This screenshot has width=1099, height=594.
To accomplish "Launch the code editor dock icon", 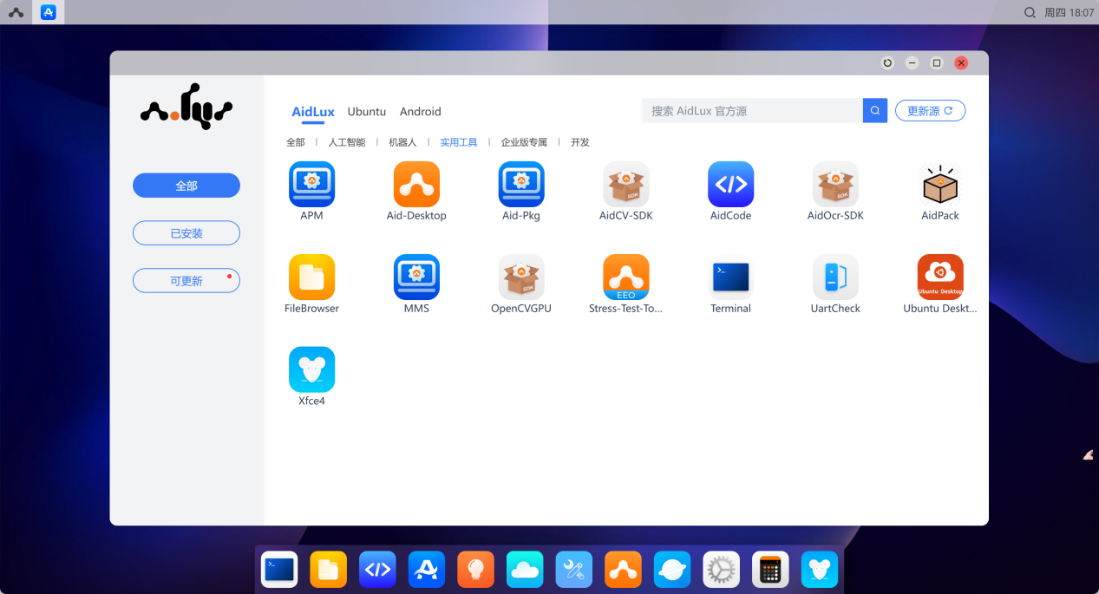I will pyautogui.click(x=377, y=570).
